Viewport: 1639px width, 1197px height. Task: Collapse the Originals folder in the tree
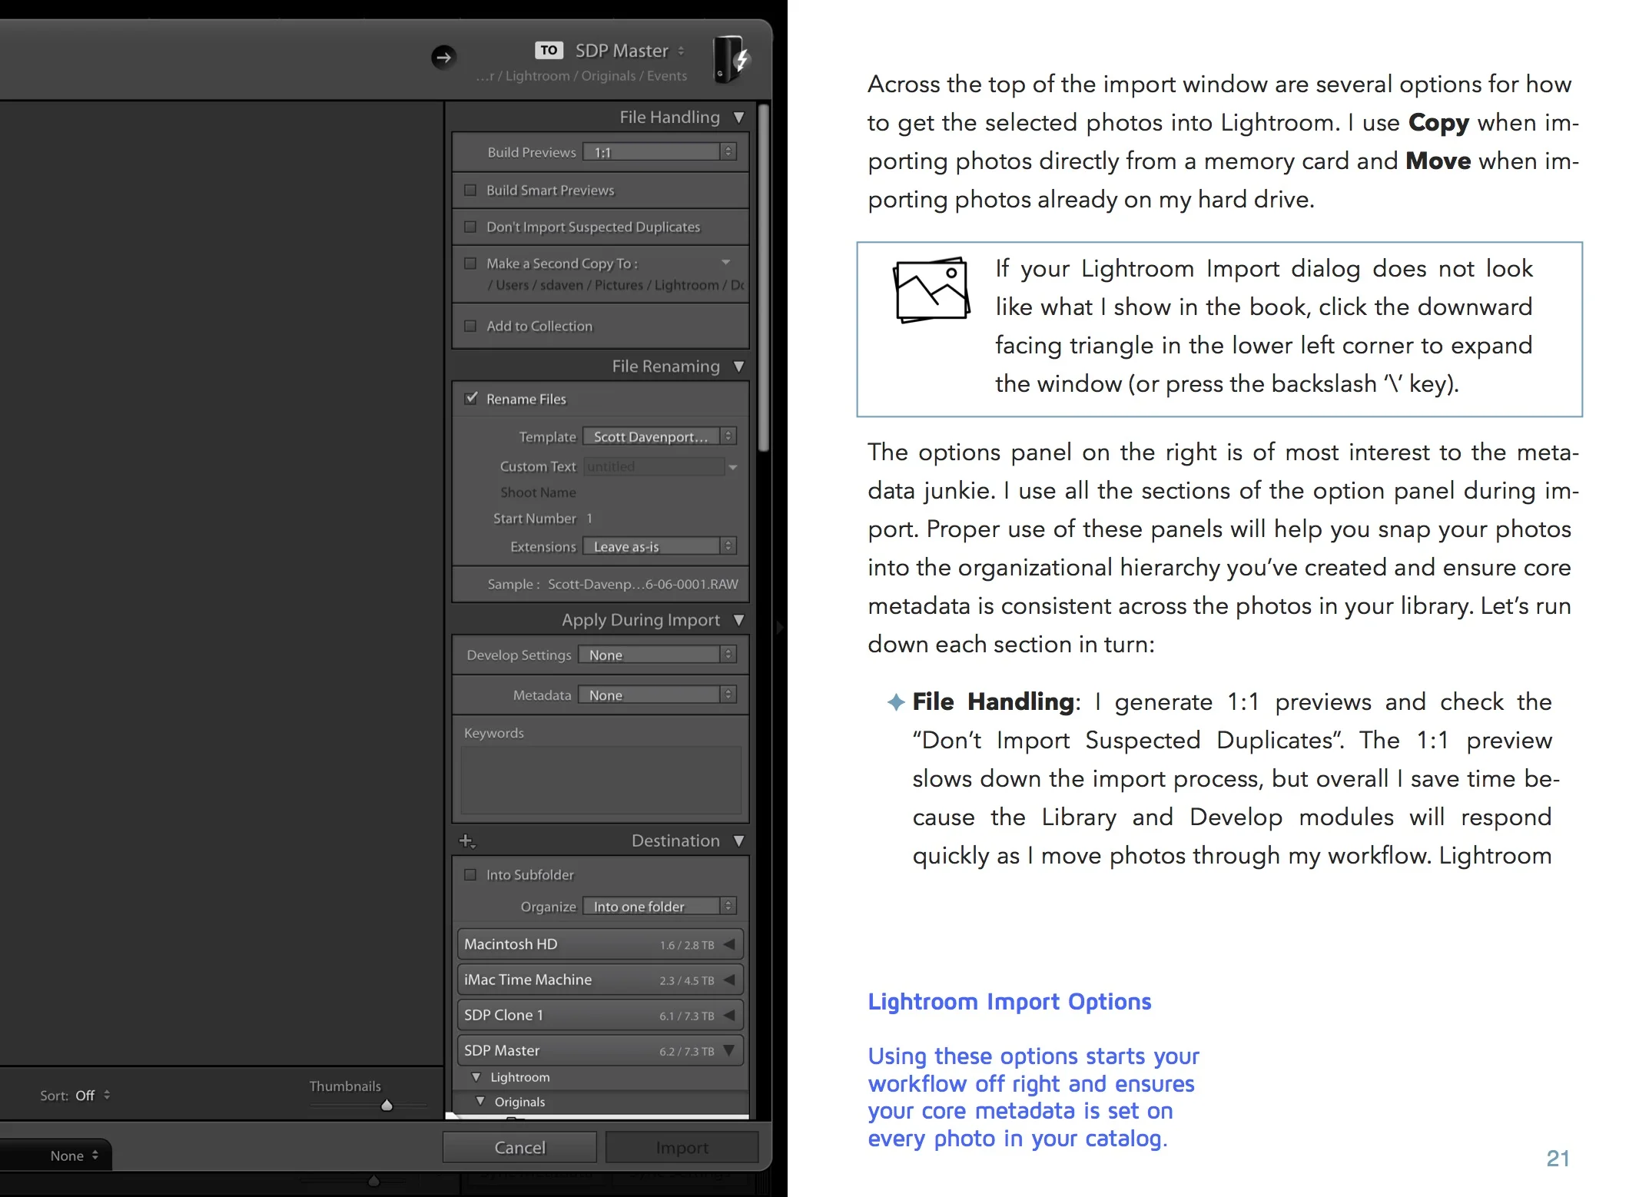tap(480, 1101)
